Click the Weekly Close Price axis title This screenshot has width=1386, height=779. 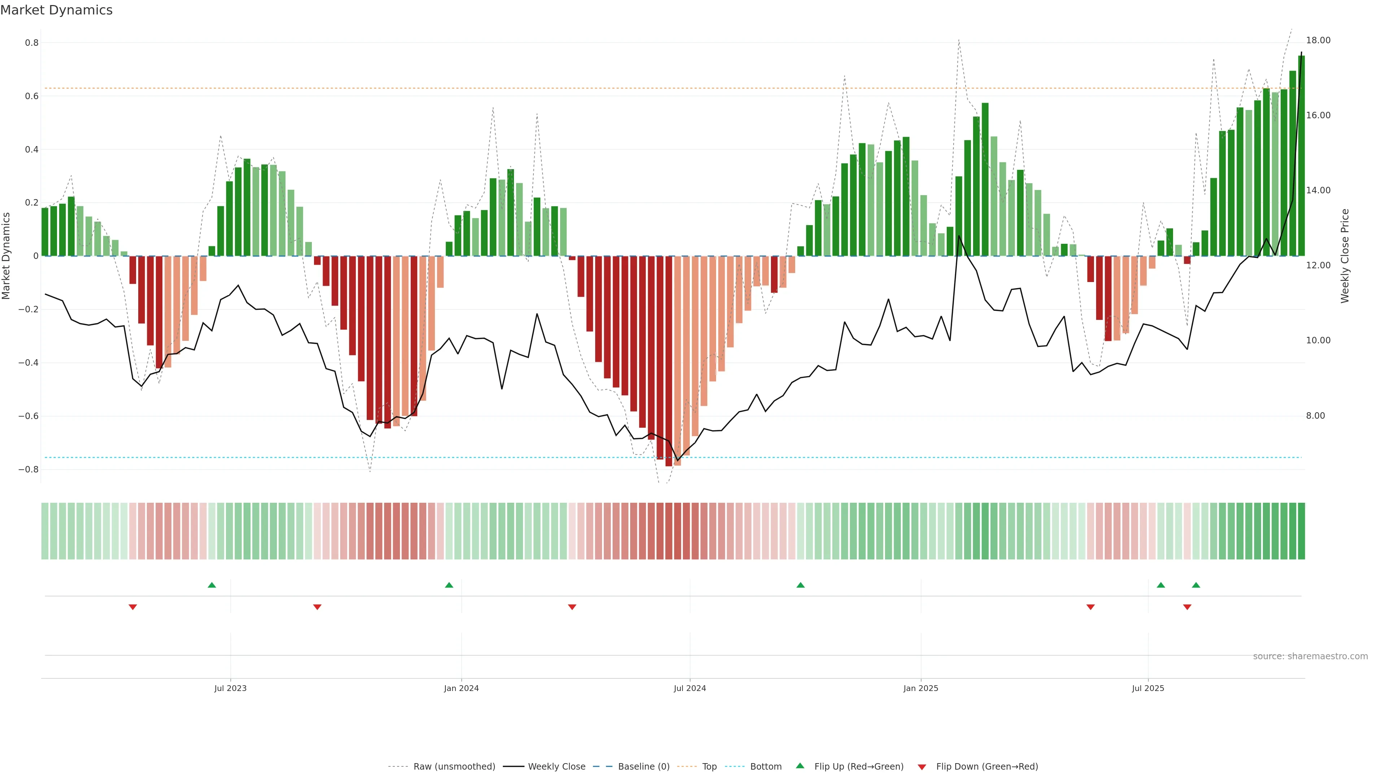click(x=1344, y=256)
